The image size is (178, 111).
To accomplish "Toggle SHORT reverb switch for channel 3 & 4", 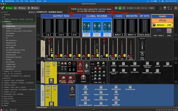I will click(95, 26).
